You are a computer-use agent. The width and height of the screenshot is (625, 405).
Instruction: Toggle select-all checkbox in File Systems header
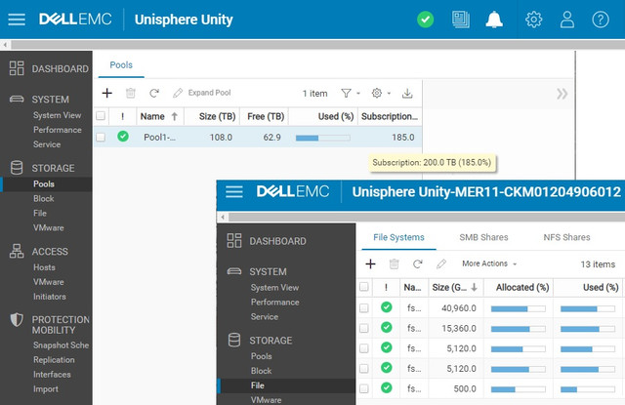point(364,287)
